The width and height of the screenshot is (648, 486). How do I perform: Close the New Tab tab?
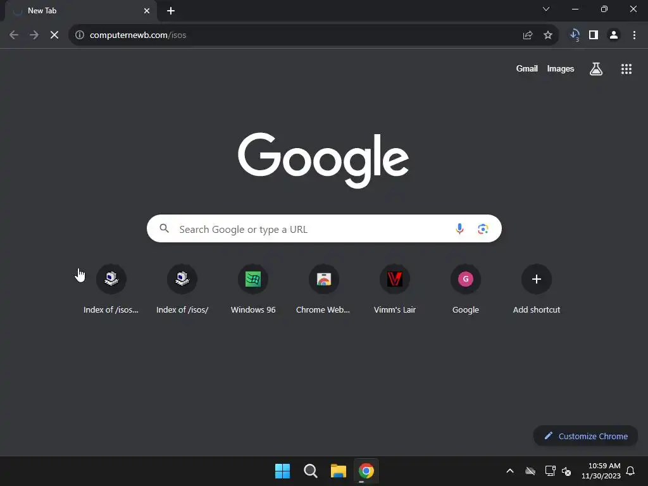point(147,11)
